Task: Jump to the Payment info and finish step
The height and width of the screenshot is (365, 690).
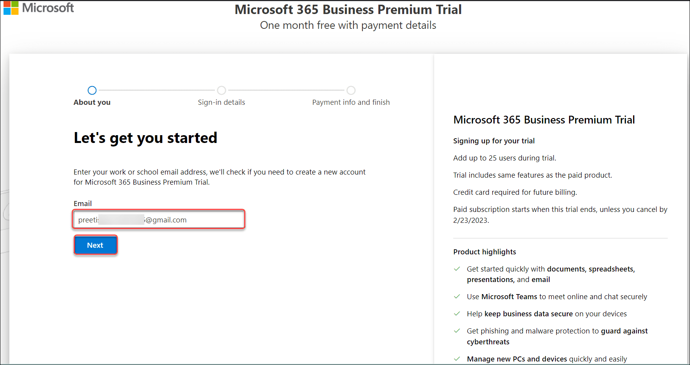Action: 351,102
